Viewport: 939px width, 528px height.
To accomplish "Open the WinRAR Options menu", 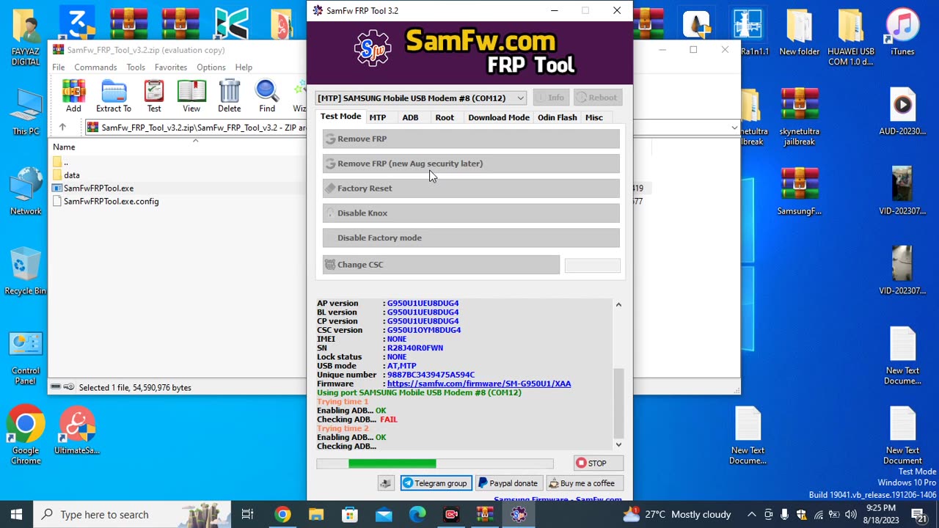I will click(211, 67).
